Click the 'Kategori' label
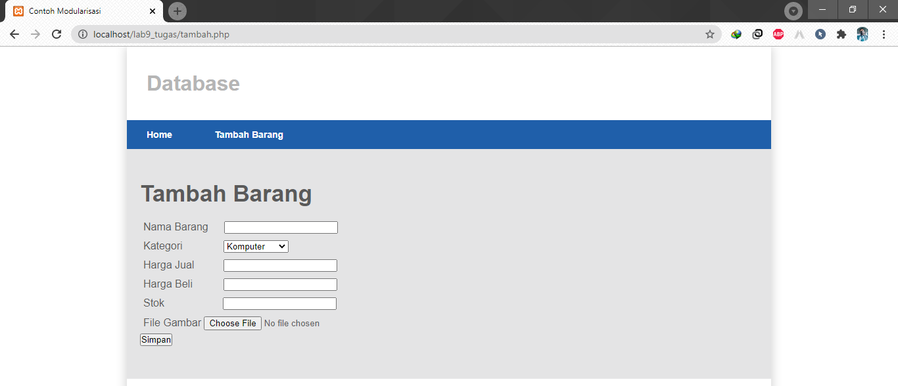This screenshot has width=898, height=386. [163, 246]
